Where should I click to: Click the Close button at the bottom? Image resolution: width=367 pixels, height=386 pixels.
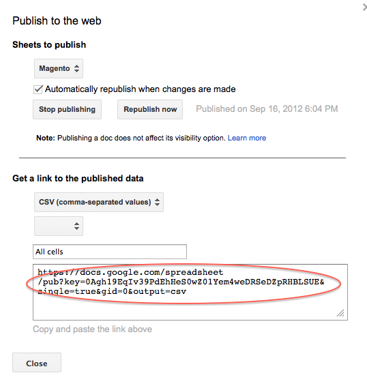click(37, 363)
